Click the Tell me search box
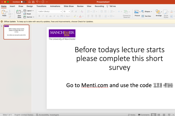This screenshot has width=175, height=116. tap(111, 6)
